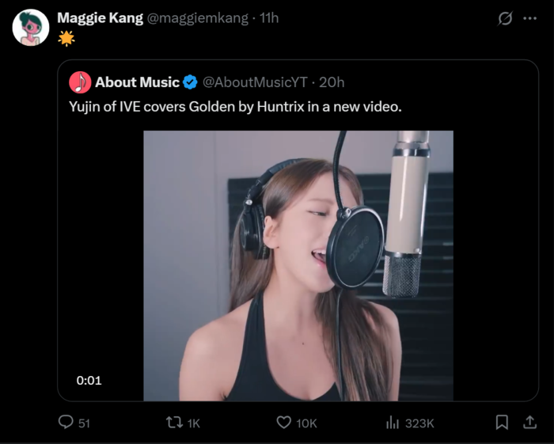Viewport: 554px width, 444px height.
Task: Play the Yujin cover video
Action: [298, 265]
